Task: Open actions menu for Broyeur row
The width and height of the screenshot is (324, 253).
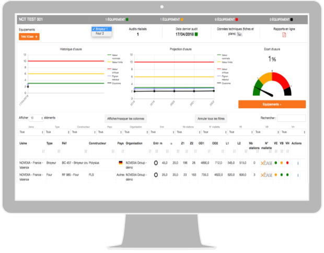Action: tap(298, 163)
